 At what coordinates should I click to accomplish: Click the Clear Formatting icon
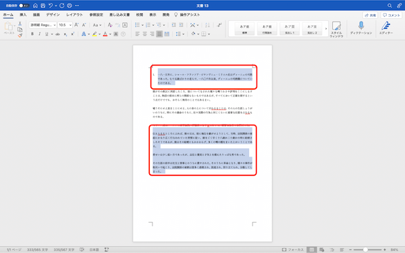click(110, 25)
